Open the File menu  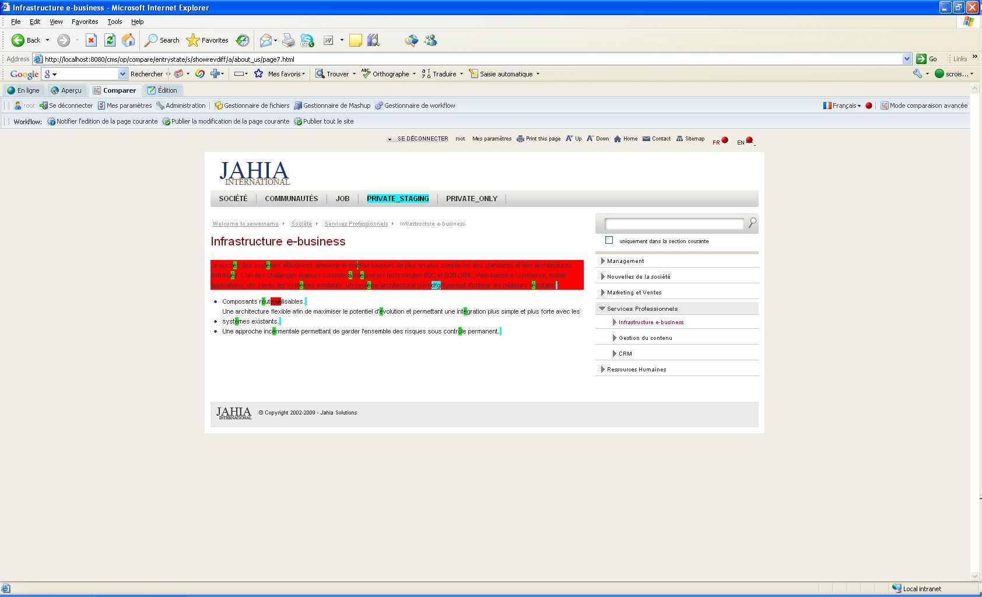[x=16, y=22]
